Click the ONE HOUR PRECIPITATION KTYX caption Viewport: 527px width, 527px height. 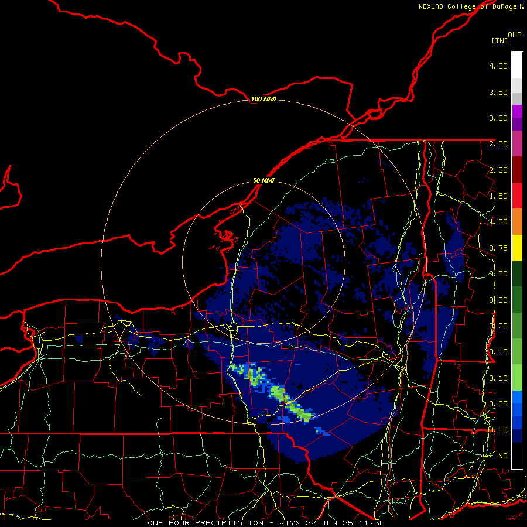click(266, 523)
